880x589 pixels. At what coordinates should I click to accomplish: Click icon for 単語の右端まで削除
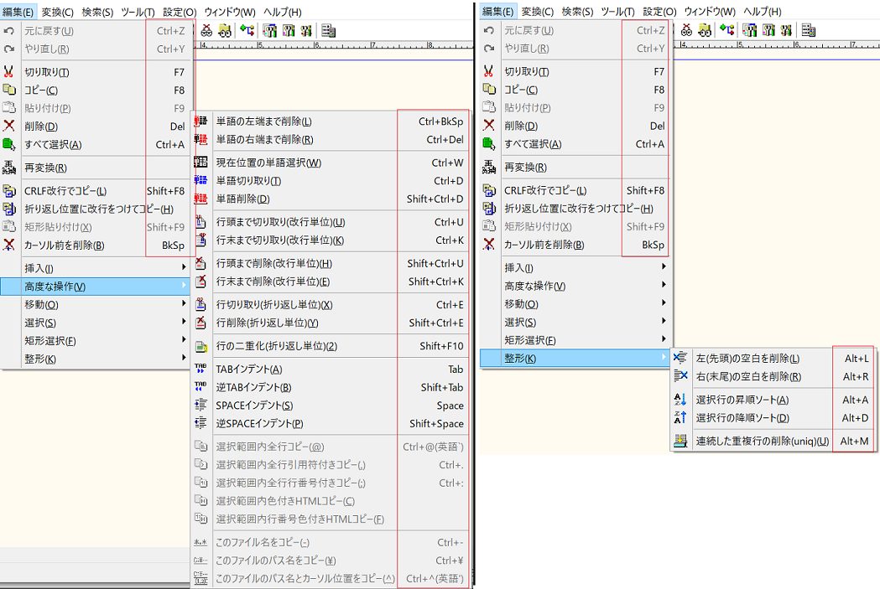tap(201, 139)
